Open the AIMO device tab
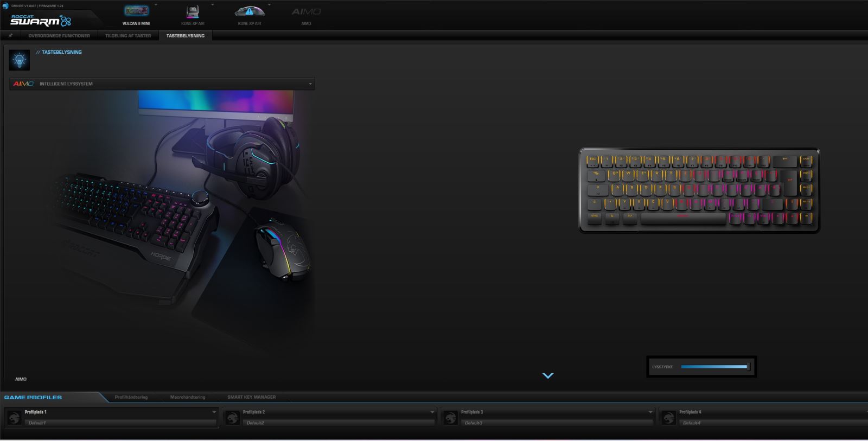The width and height of the screenshot is (868, 441). point(306,15)
